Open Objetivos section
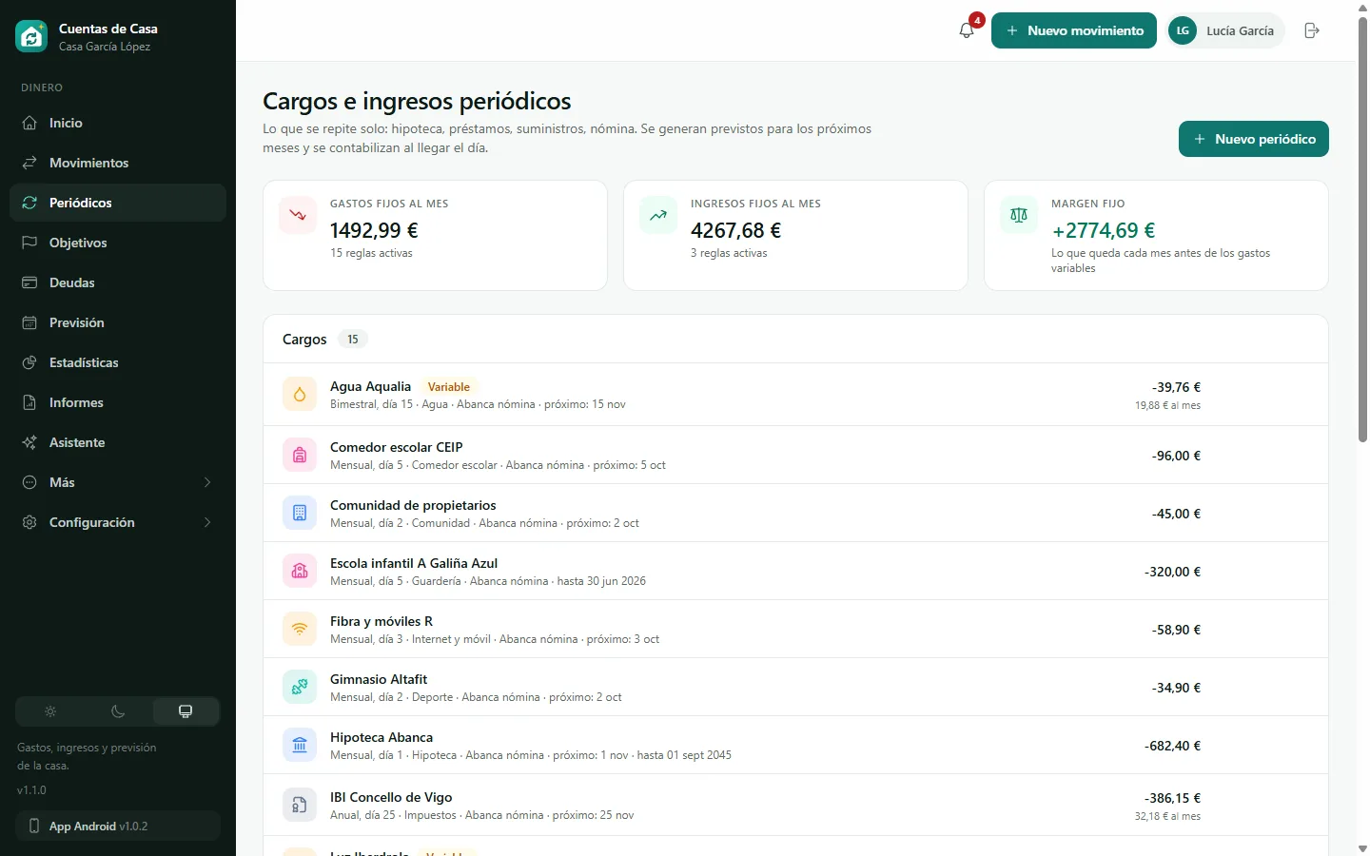This screenshot has width=1370, height=856. click(118, 243)
